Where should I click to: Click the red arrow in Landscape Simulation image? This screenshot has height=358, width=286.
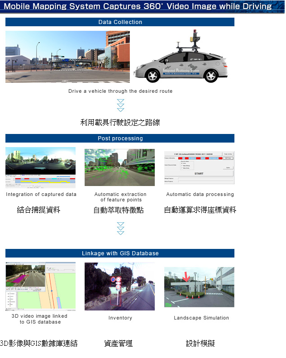point(186,277)
